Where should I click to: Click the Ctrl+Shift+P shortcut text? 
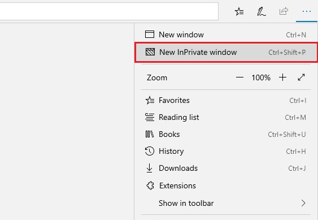[287, 53]
